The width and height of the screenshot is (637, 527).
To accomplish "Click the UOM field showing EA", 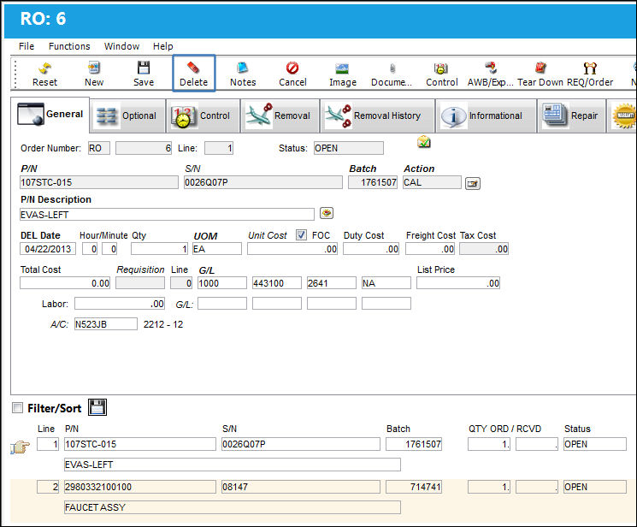I will pos(217,249).
